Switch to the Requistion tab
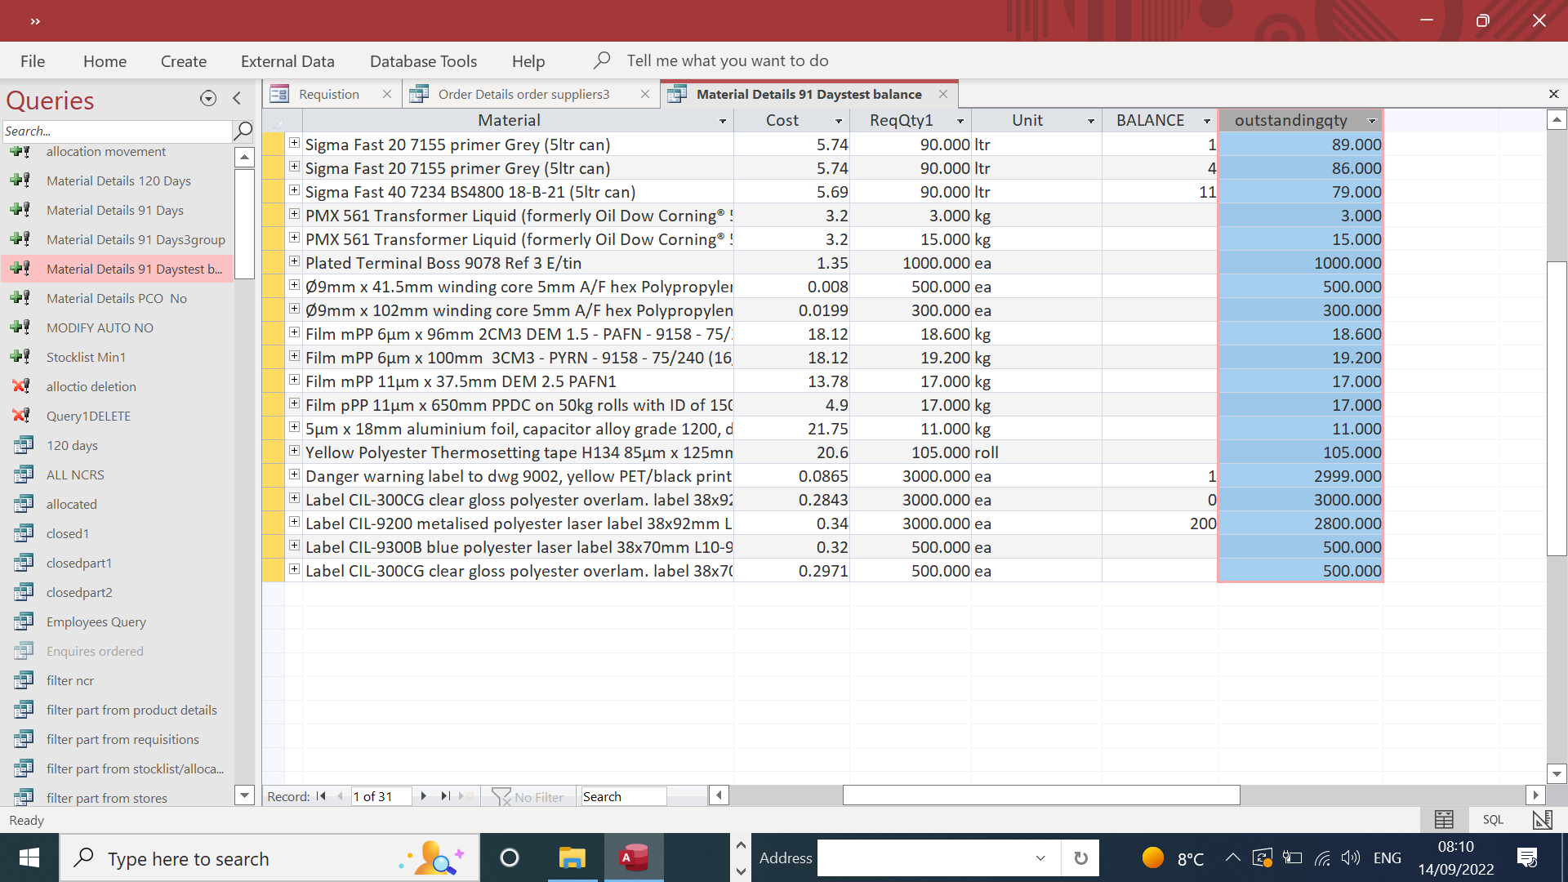Screen dimensions: 1568x882 pos(329,95)
